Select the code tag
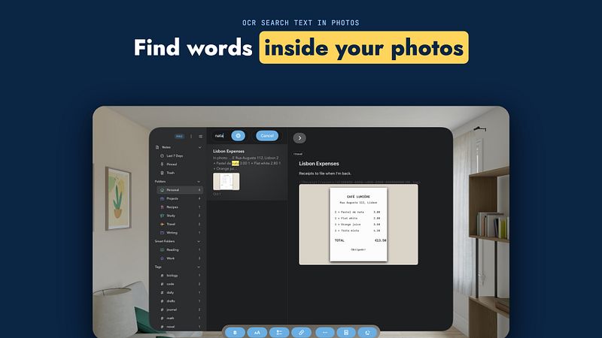 pyautogui.click(x=171, y=284)
